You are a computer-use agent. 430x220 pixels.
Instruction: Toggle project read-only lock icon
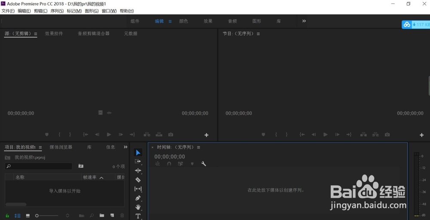coord(7,216)
